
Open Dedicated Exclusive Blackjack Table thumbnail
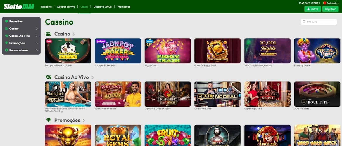pos(68,94)
